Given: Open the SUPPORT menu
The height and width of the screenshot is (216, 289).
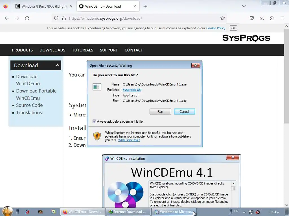Looking at the screenshot, I should [109, 50].
